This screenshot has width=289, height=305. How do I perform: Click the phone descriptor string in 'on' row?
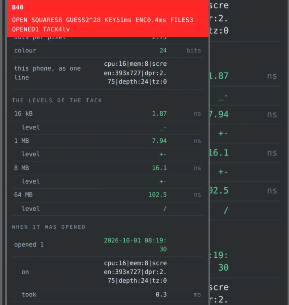(135, 272)
